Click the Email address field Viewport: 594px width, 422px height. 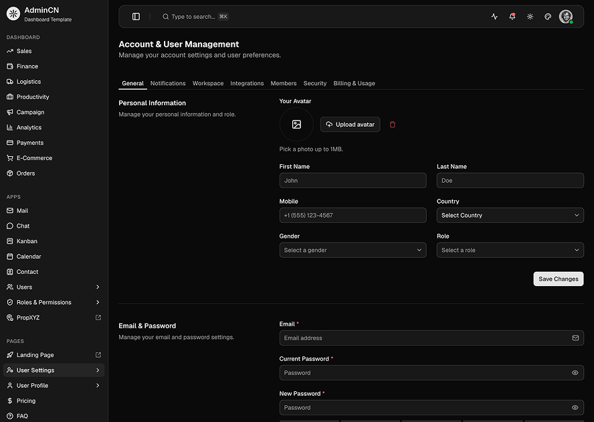click(431, 338)
